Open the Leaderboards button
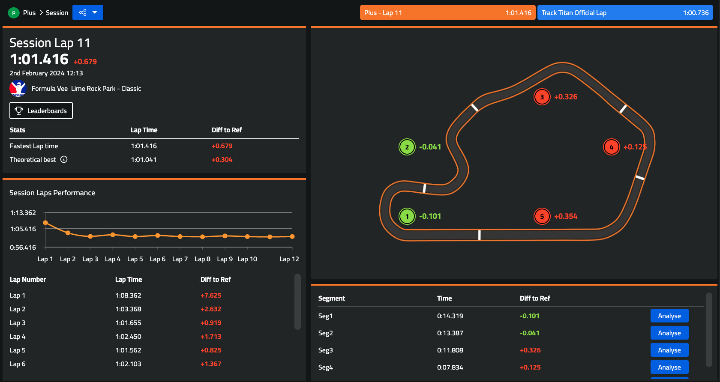The image size is (720, 382). pos(41,110)
